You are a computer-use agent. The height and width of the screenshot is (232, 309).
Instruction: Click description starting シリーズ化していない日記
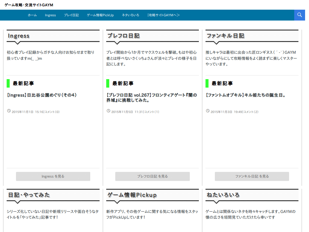click(53, 214)
